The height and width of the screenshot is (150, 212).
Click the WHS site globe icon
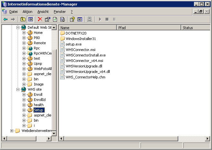(x=24, y=89)
